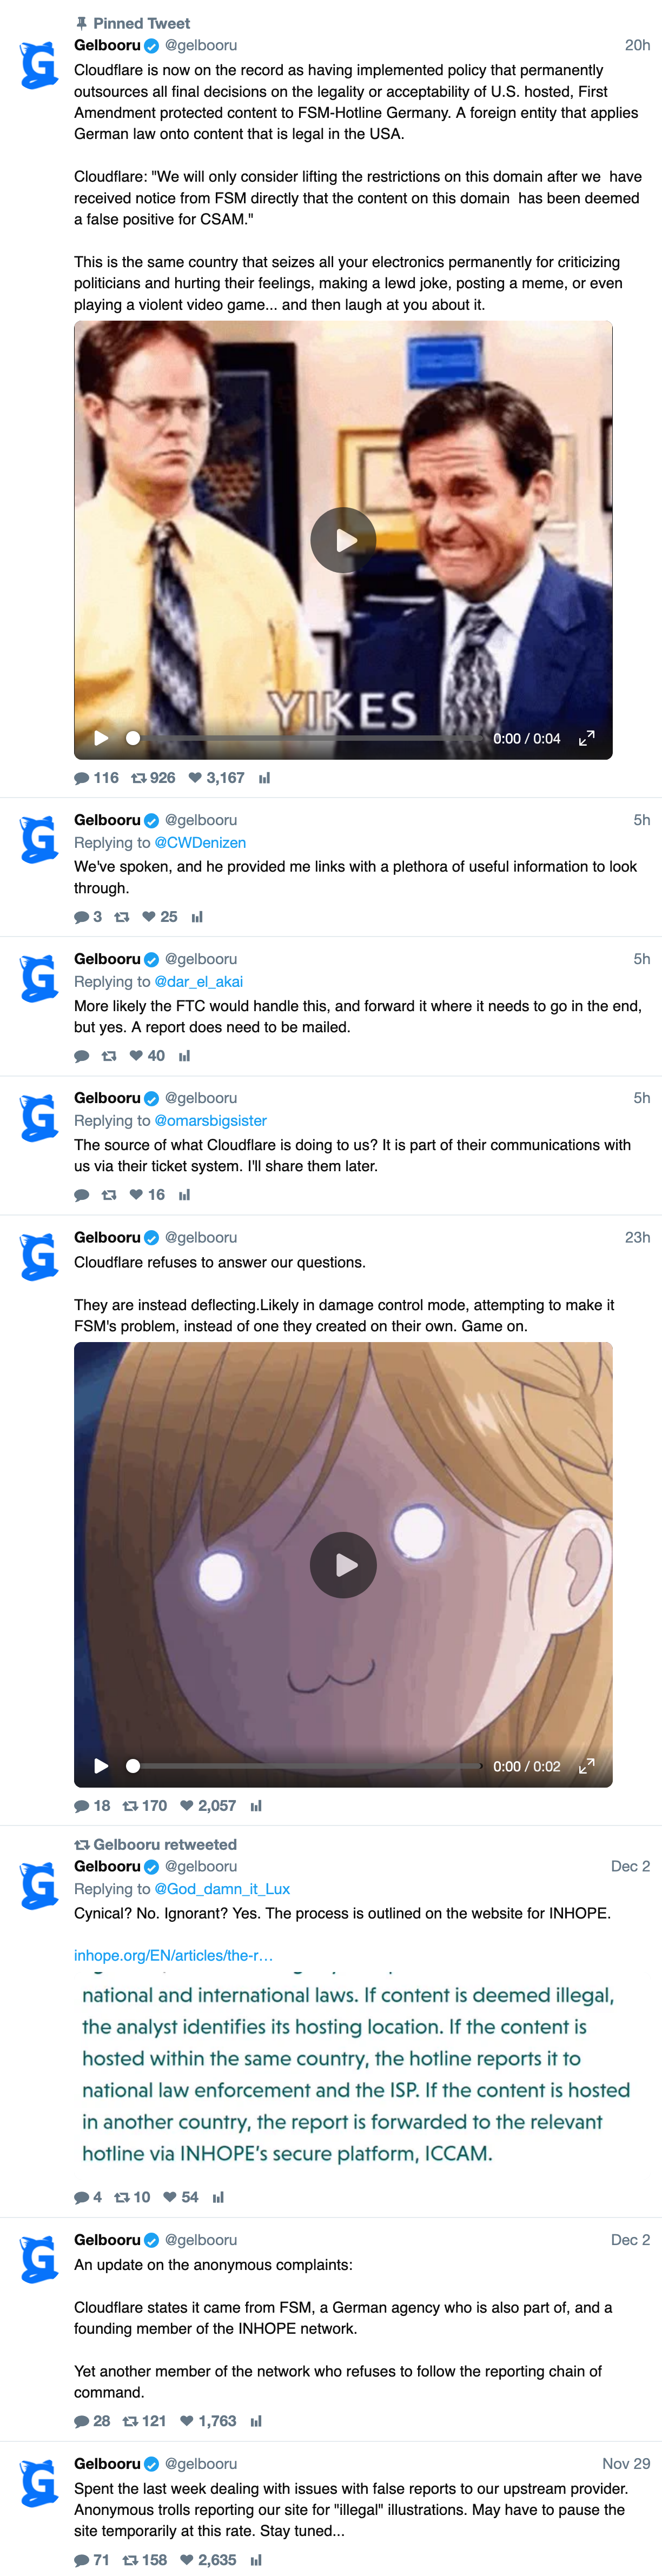This screenshot has width=662, height=2576.
Task: Retweet the reply to @dar_el_akai
Action: (109, 1056)
